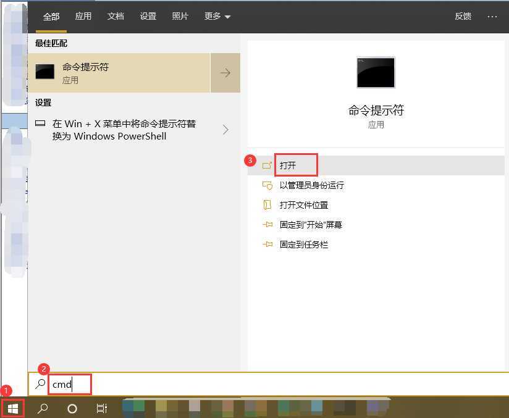Open Task View on the taskbar
Screen dimensions: 509x418
pyautogui.click(x=101, y=409)
